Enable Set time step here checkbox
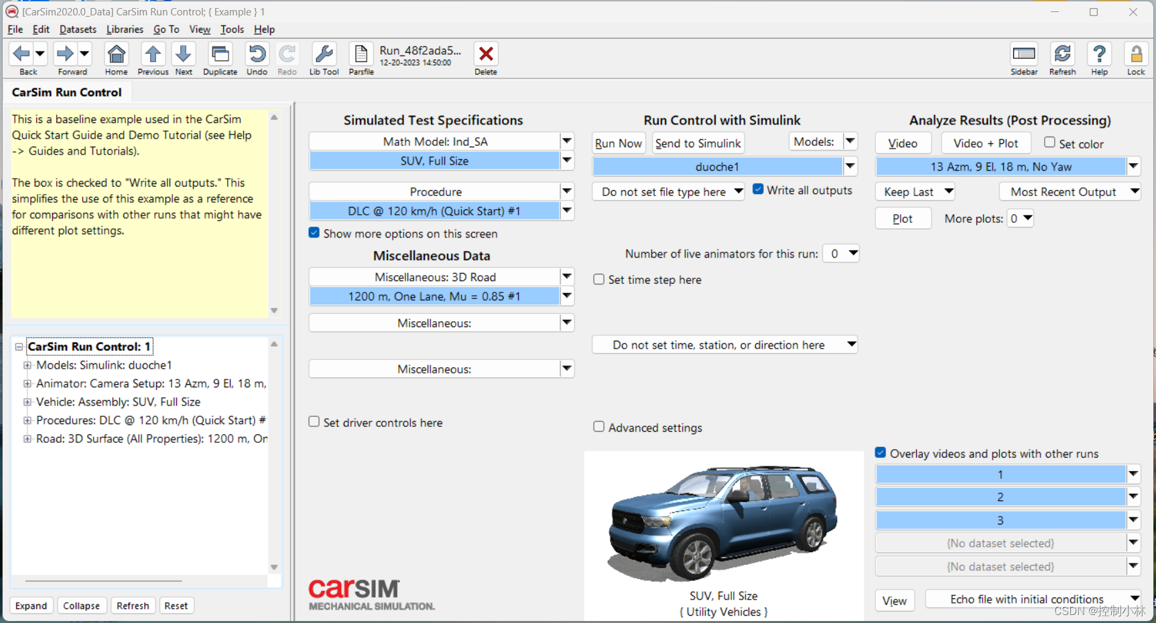1156x623 pixels. pyautogui.click(x=598, y=280)
